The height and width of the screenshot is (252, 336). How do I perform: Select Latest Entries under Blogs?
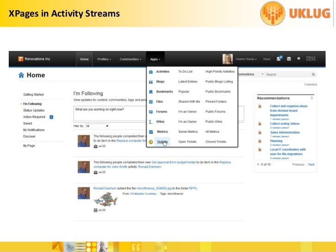pos(188,82)
